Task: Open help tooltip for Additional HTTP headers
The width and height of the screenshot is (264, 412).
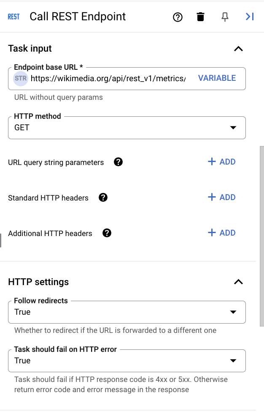Action: pyautogui.click(x=107, y=233)
